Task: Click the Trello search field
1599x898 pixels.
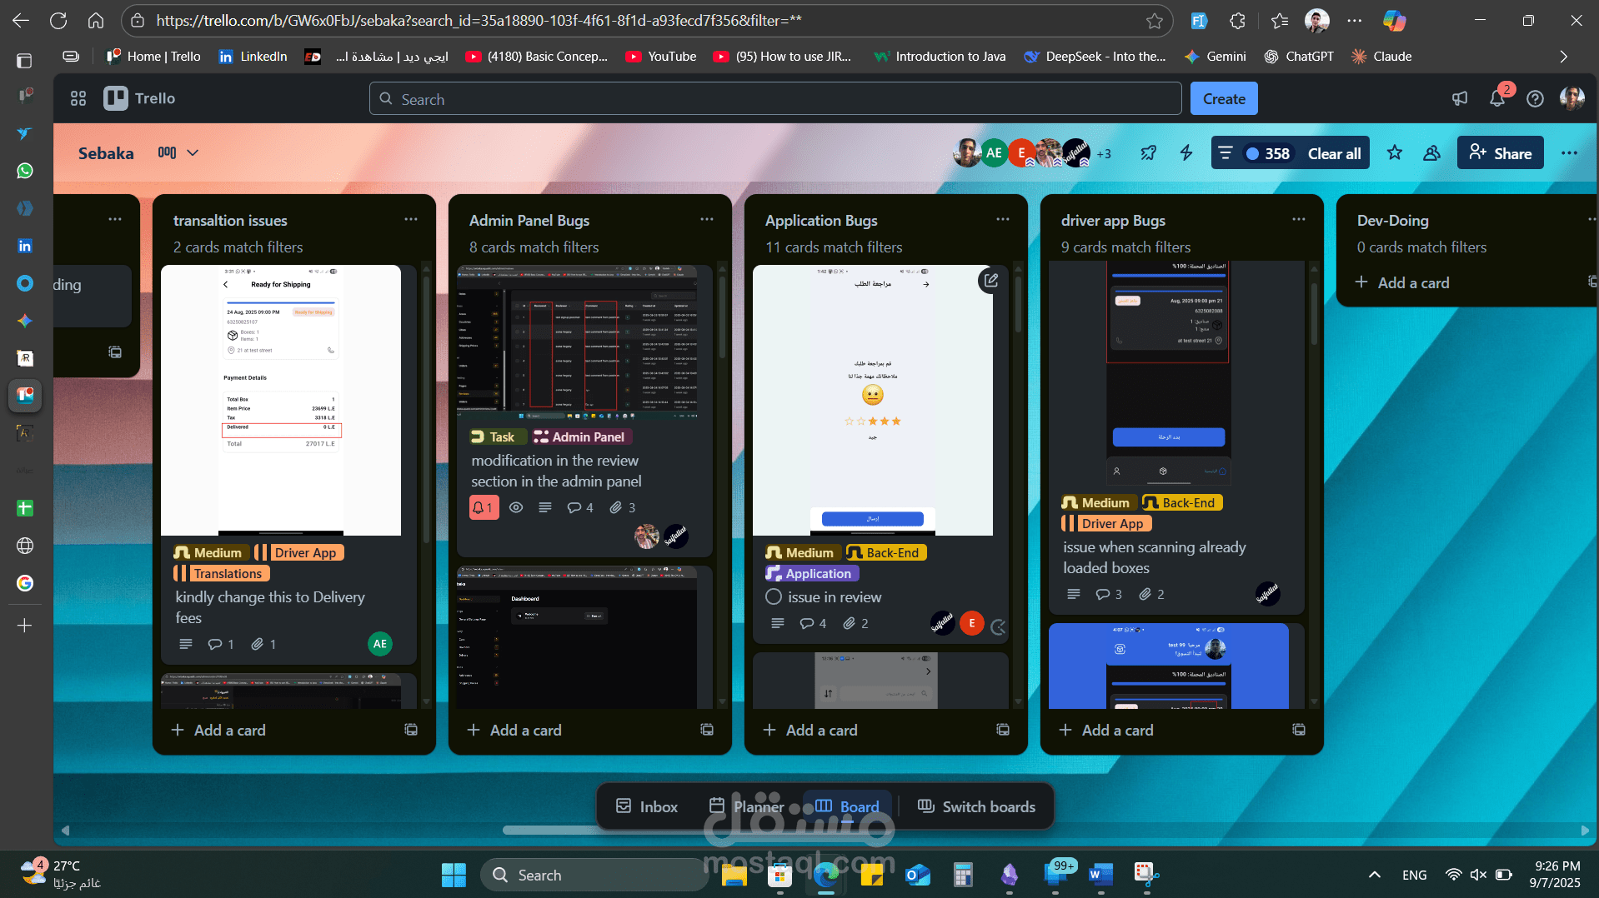Action: 775,98
